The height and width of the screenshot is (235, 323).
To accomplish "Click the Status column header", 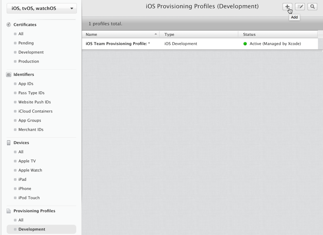I will (279, 34).
